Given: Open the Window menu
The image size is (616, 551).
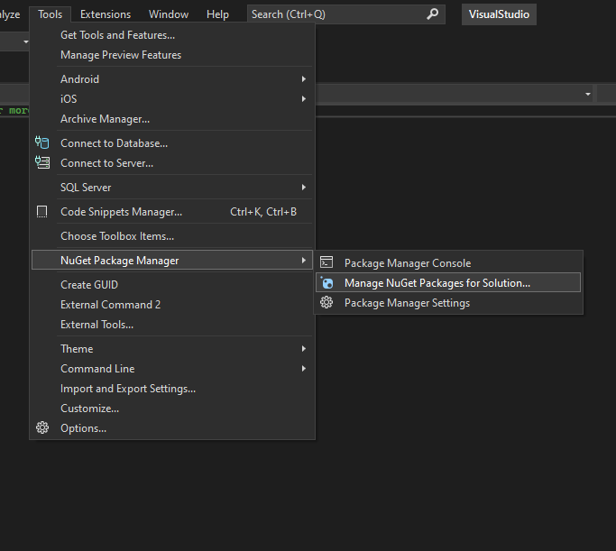Looking at the screenshot, I should 169,14.
